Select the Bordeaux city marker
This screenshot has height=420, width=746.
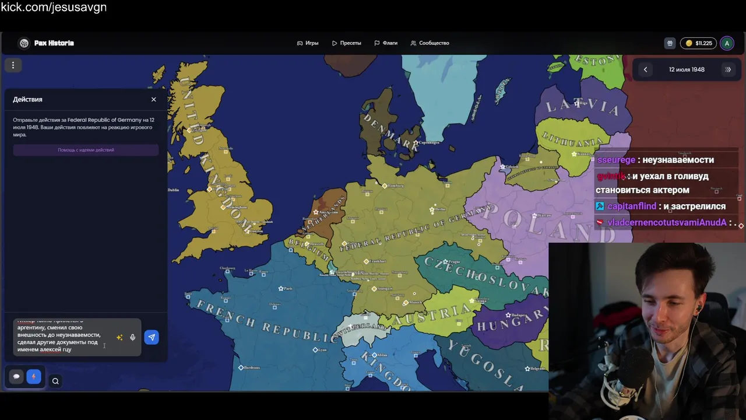241,367
